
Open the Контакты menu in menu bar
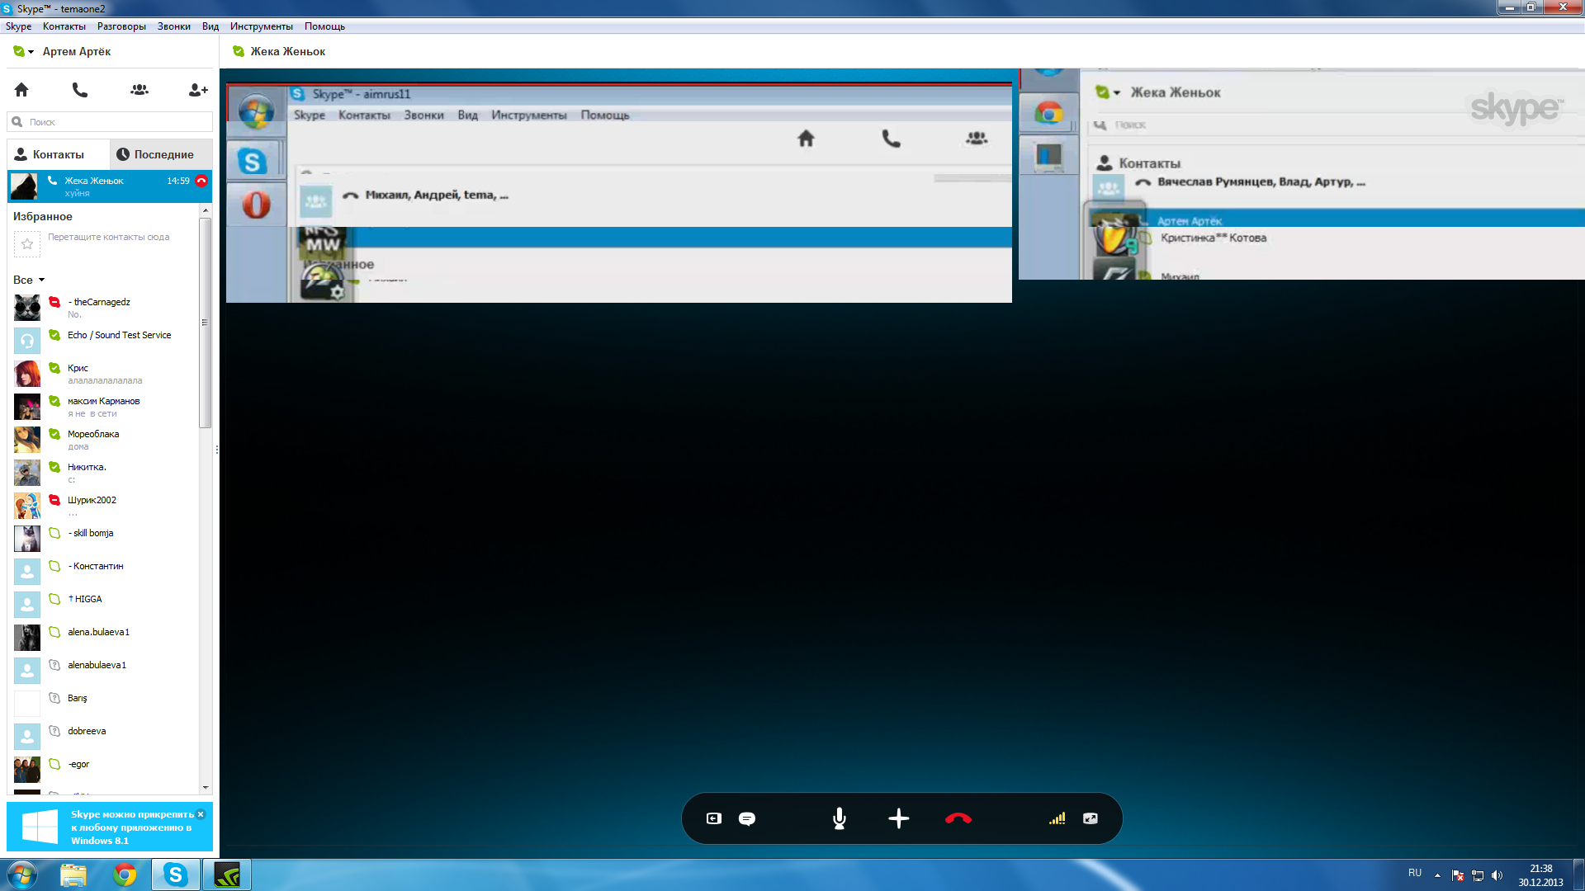tap(64, 26)
